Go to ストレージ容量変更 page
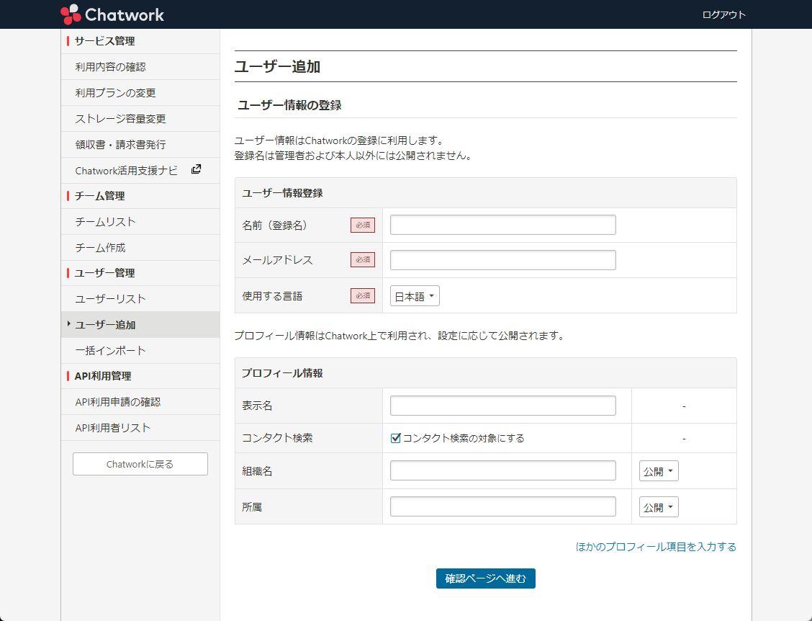812x621 pixels. coord(120,119)
